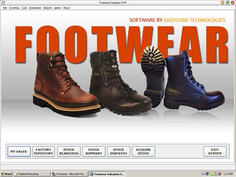This screenshot has height=177, width=236.
Task: Open the Inventory menu
Action: pyautogui.click(x=15, y=7)
